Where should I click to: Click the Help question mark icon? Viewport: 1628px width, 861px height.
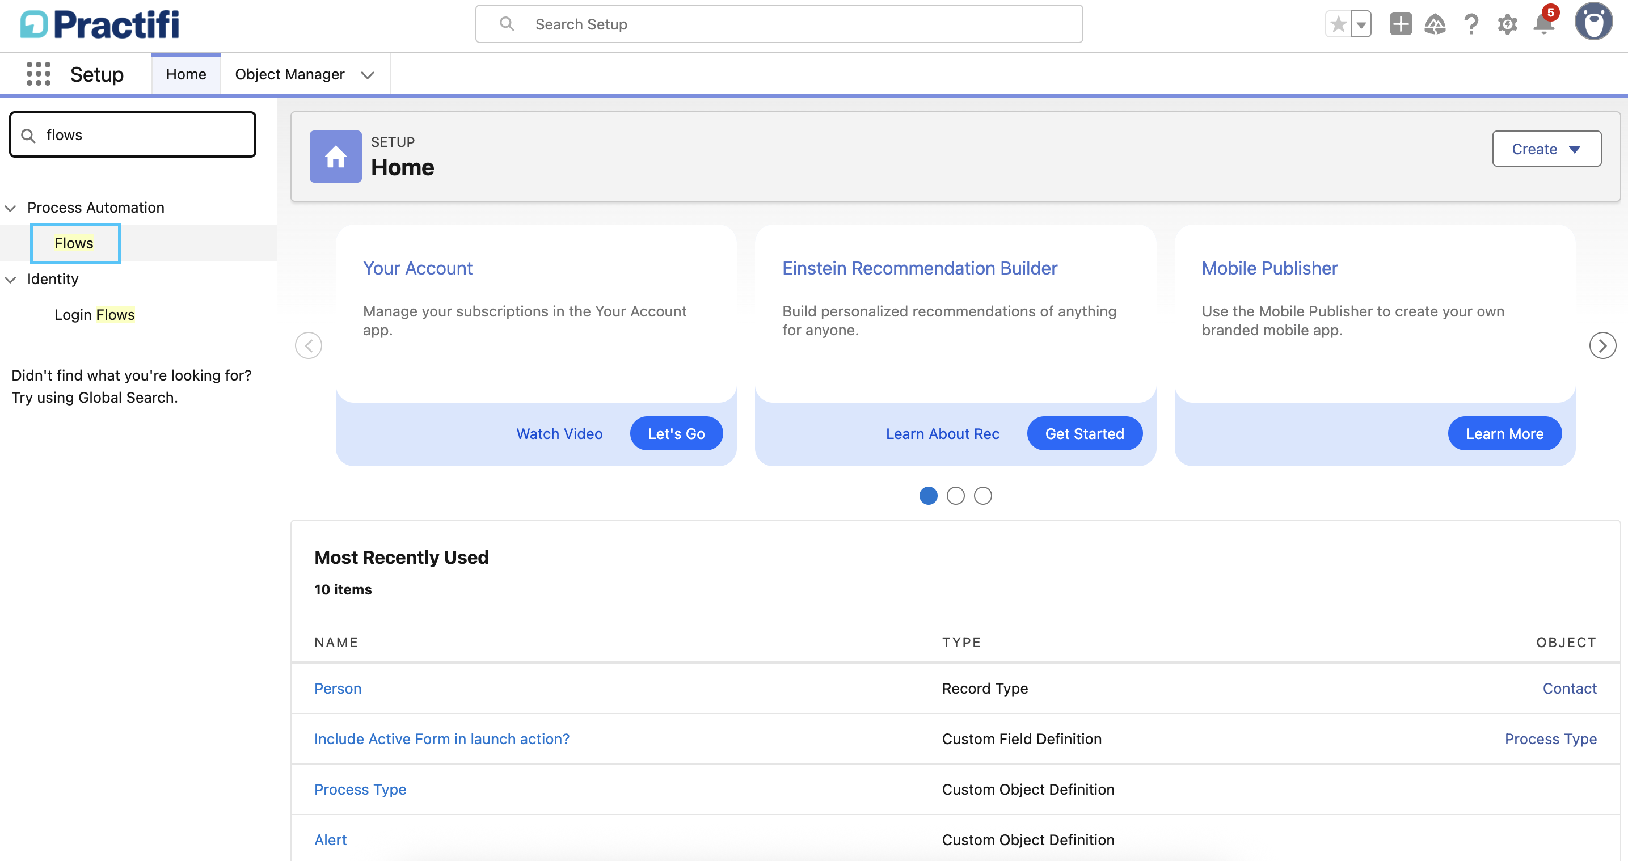tap(1471, 24)
